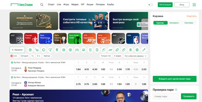Toggle the Live events filter
This screenshot has width=202, height=102.
[x=14, y=56]
